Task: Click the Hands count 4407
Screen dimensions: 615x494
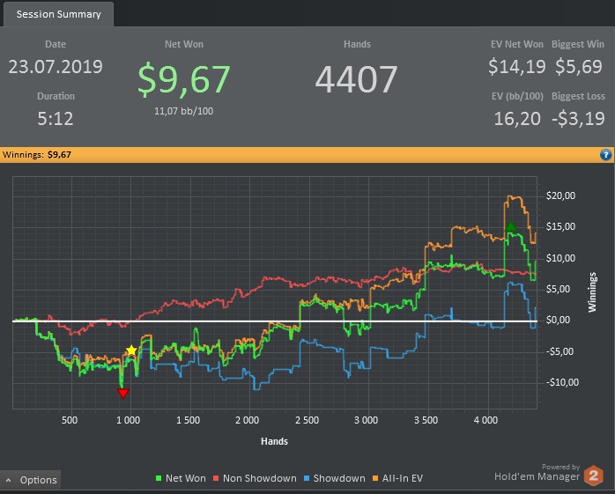Action: pyautogui.click(x=357, y=79)
